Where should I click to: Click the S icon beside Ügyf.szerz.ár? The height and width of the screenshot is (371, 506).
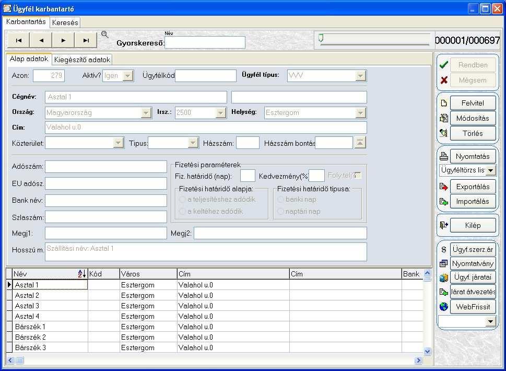click(x=444, y=250)
